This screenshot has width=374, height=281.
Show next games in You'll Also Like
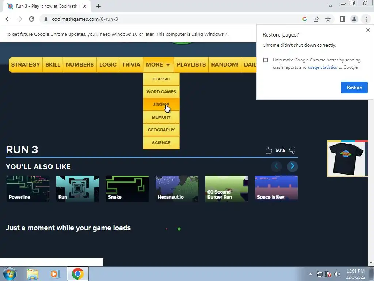293,166
